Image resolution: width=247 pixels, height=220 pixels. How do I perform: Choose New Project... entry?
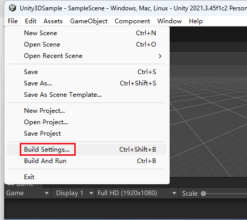coord(87,111)
